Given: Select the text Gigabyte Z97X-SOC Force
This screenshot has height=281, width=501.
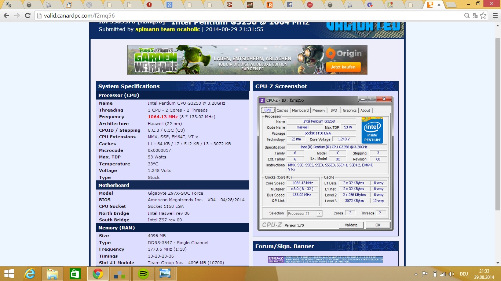Looking at the screenshot, I should pos(175,193).
